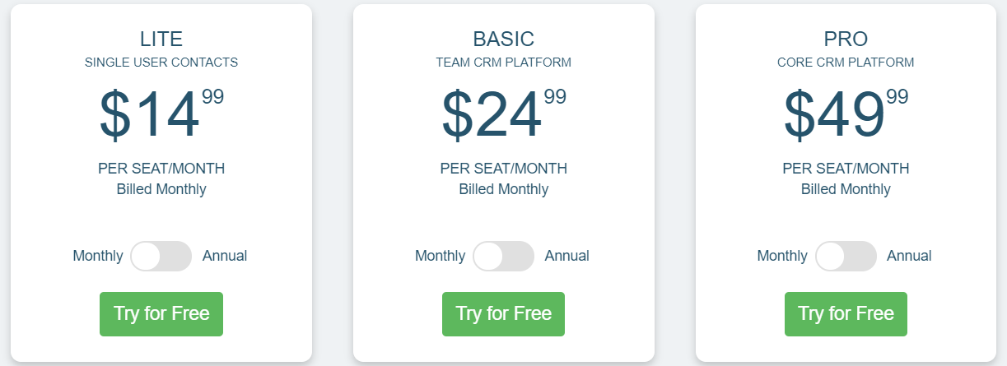The width and height of the screenshot is (1007, 366).
Task: Select Annual label on Lite plan
Action: tap(225, 256)
